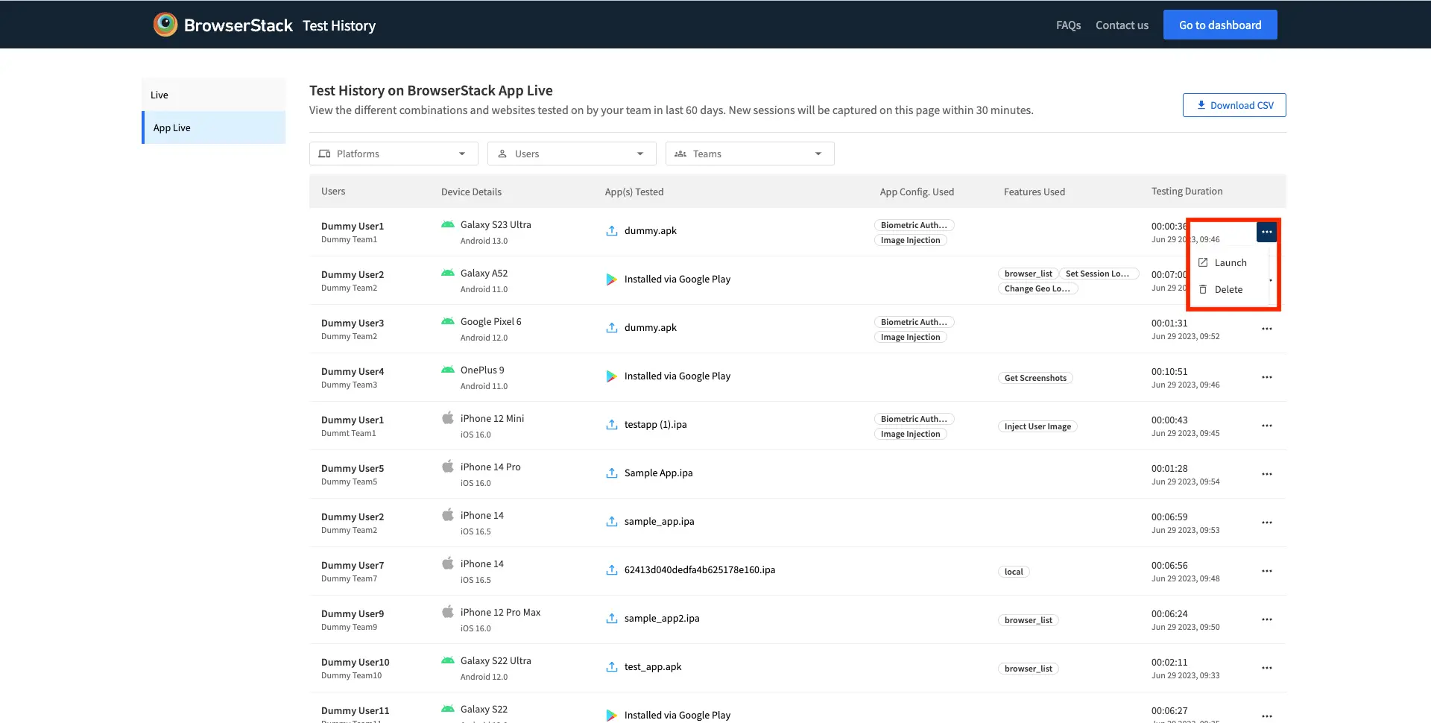1431x723 pixels.
Task: Click Go to dashboard button
Action: coord(1219,25)
